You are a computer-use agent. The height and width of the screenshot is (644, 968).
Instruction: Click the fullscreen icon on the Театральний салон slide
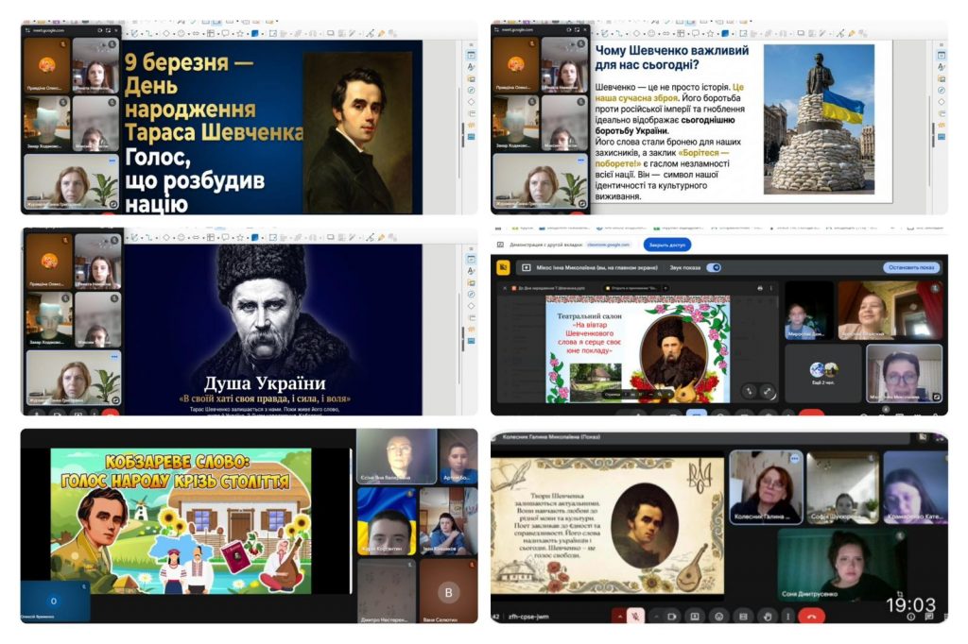coord(769,391)
